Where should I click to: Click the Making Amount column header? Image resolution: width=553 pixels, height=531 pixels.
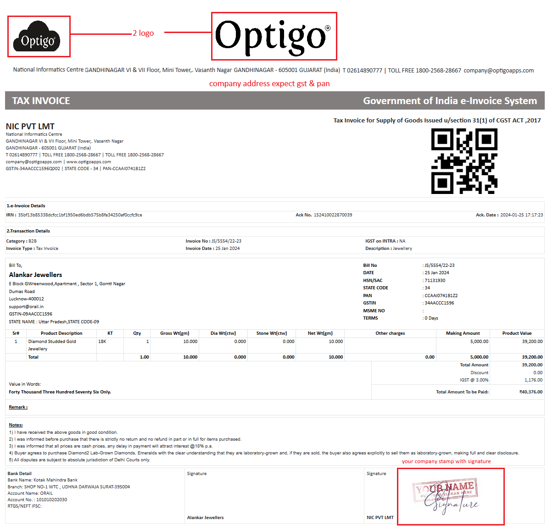(463, 333)
